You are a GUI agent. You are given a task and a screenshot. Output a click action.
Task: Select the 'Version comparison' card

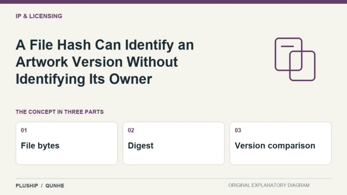click(x=281, y=143)
